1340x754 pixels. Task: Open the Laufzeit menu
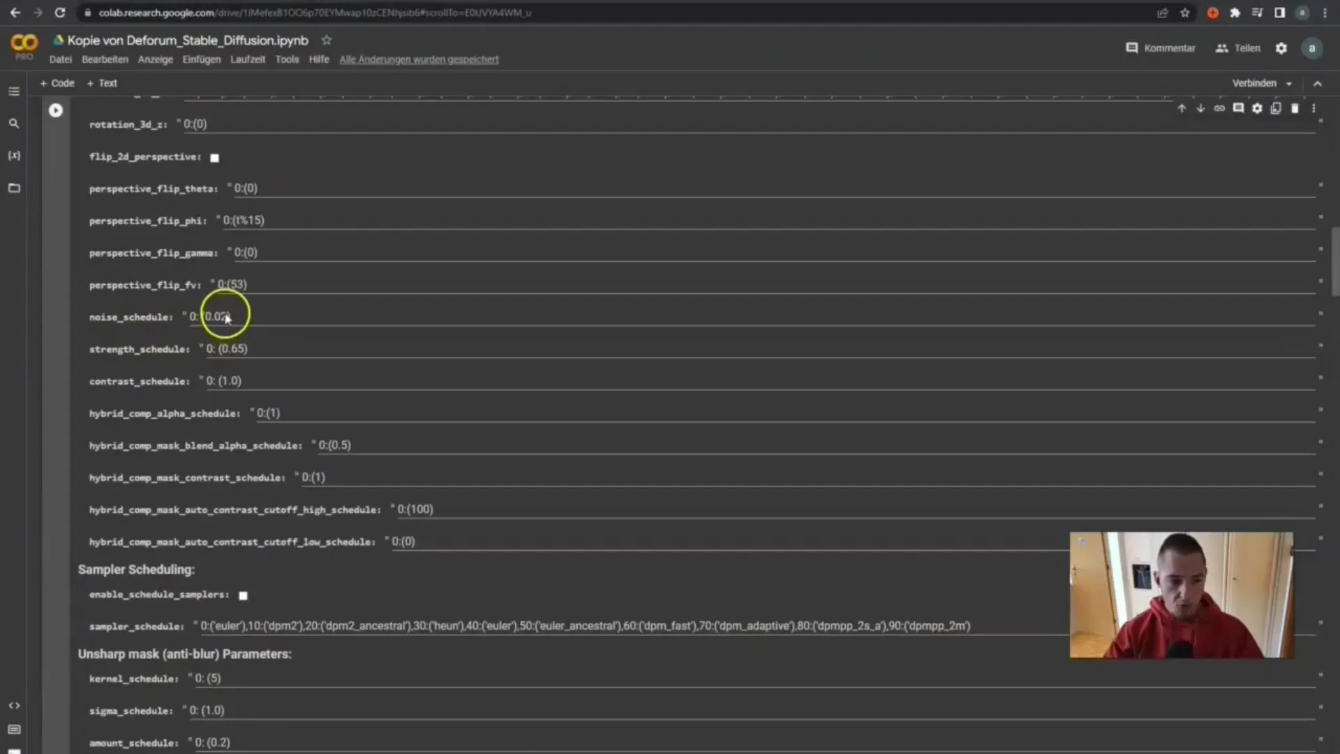pyautogui.click(x=248, y=59)
